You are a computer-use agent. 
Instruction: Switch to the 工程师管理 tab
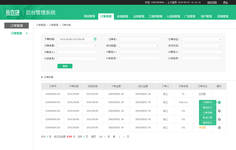(155, 16)
